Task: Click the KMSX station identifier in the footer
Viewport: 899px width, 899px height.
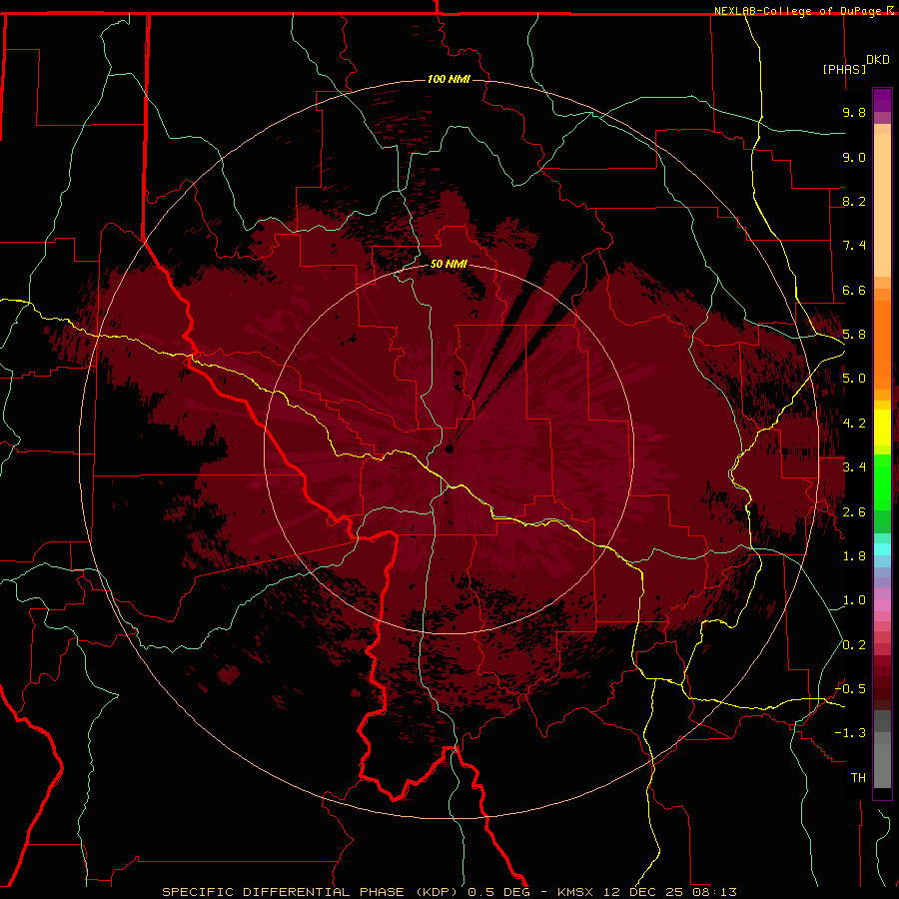Action: [x=574, y=892]
